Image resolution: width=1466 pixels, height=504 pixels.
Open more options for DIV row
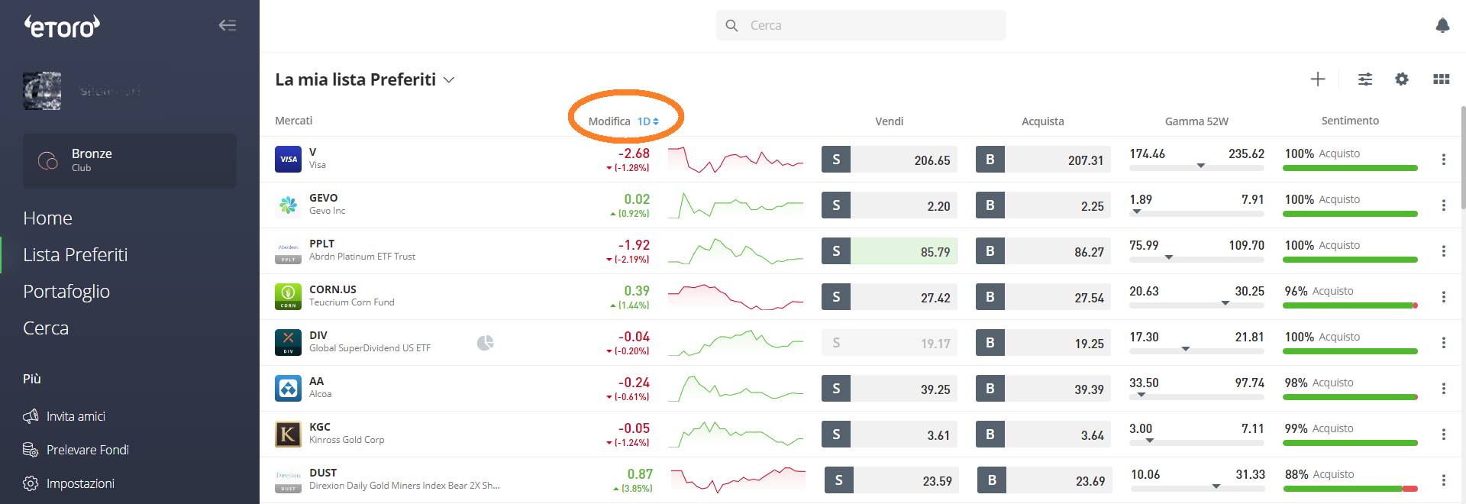tap(1443, 342)
